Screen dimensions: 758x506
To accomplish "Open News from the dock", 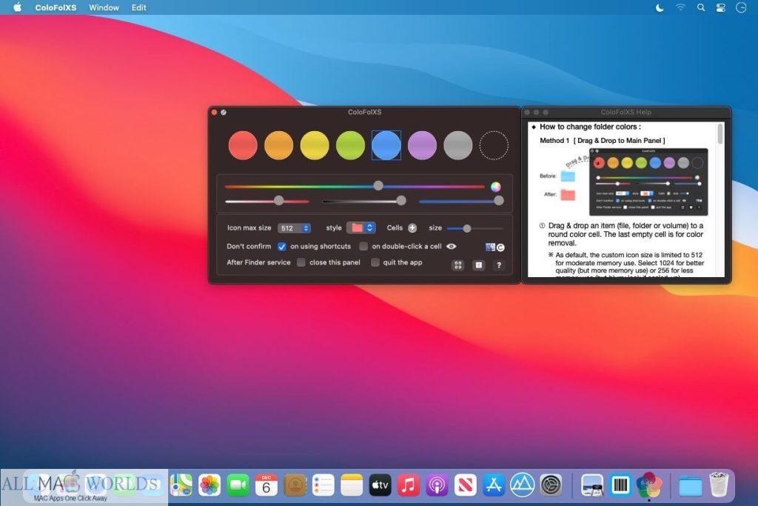I will click(466, 485).
